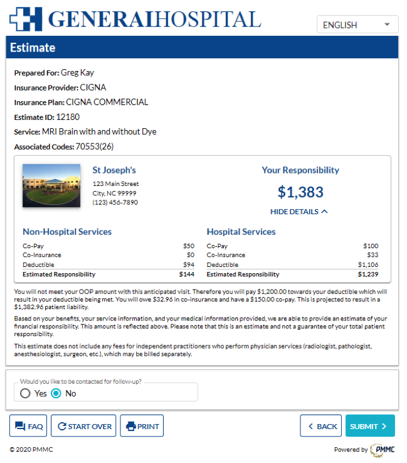Screen dimensions: 407x463
Task: Click the Estimate header bar
Action: pyautogui.click(x=202, y=47)
